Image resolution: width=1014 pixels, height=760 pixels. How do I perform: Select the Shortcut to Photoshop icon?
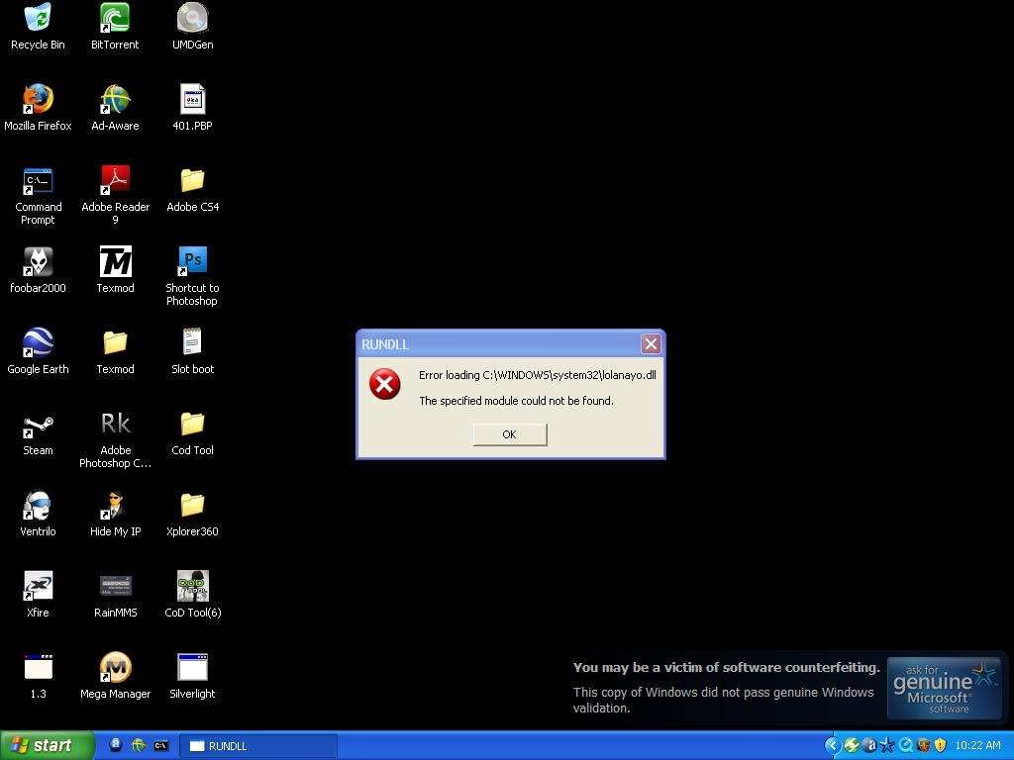click(192, 262)
